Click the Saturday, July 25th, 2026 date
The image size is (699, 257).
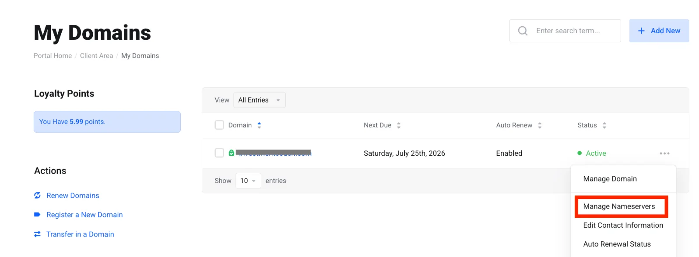click(404, 153)
